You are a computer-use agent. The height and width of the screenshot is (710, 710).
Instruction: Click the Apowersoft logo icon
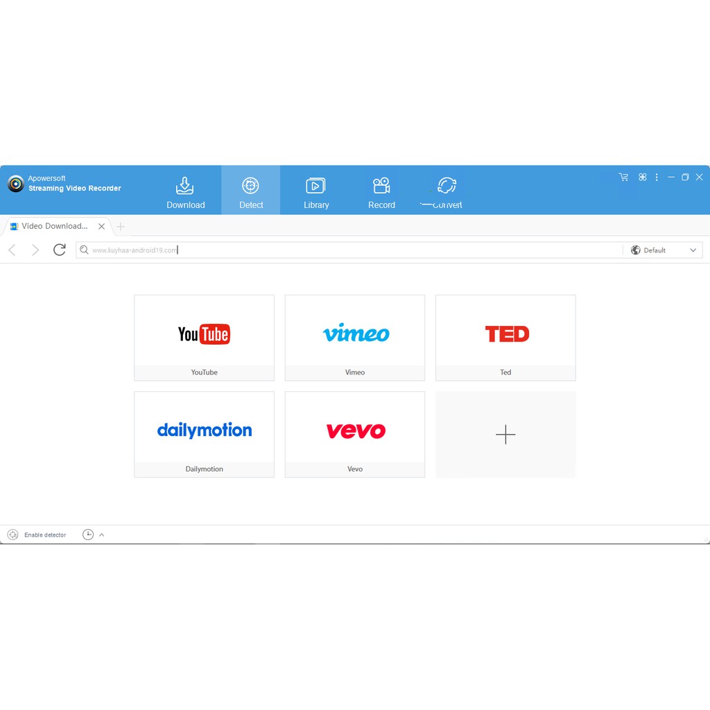(16, 183)
